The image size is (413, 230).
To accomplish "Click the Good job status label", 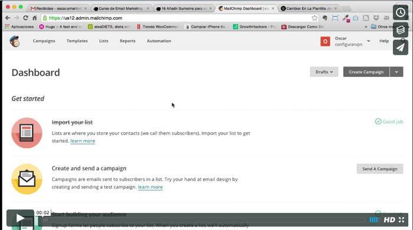I will point(389,122).
